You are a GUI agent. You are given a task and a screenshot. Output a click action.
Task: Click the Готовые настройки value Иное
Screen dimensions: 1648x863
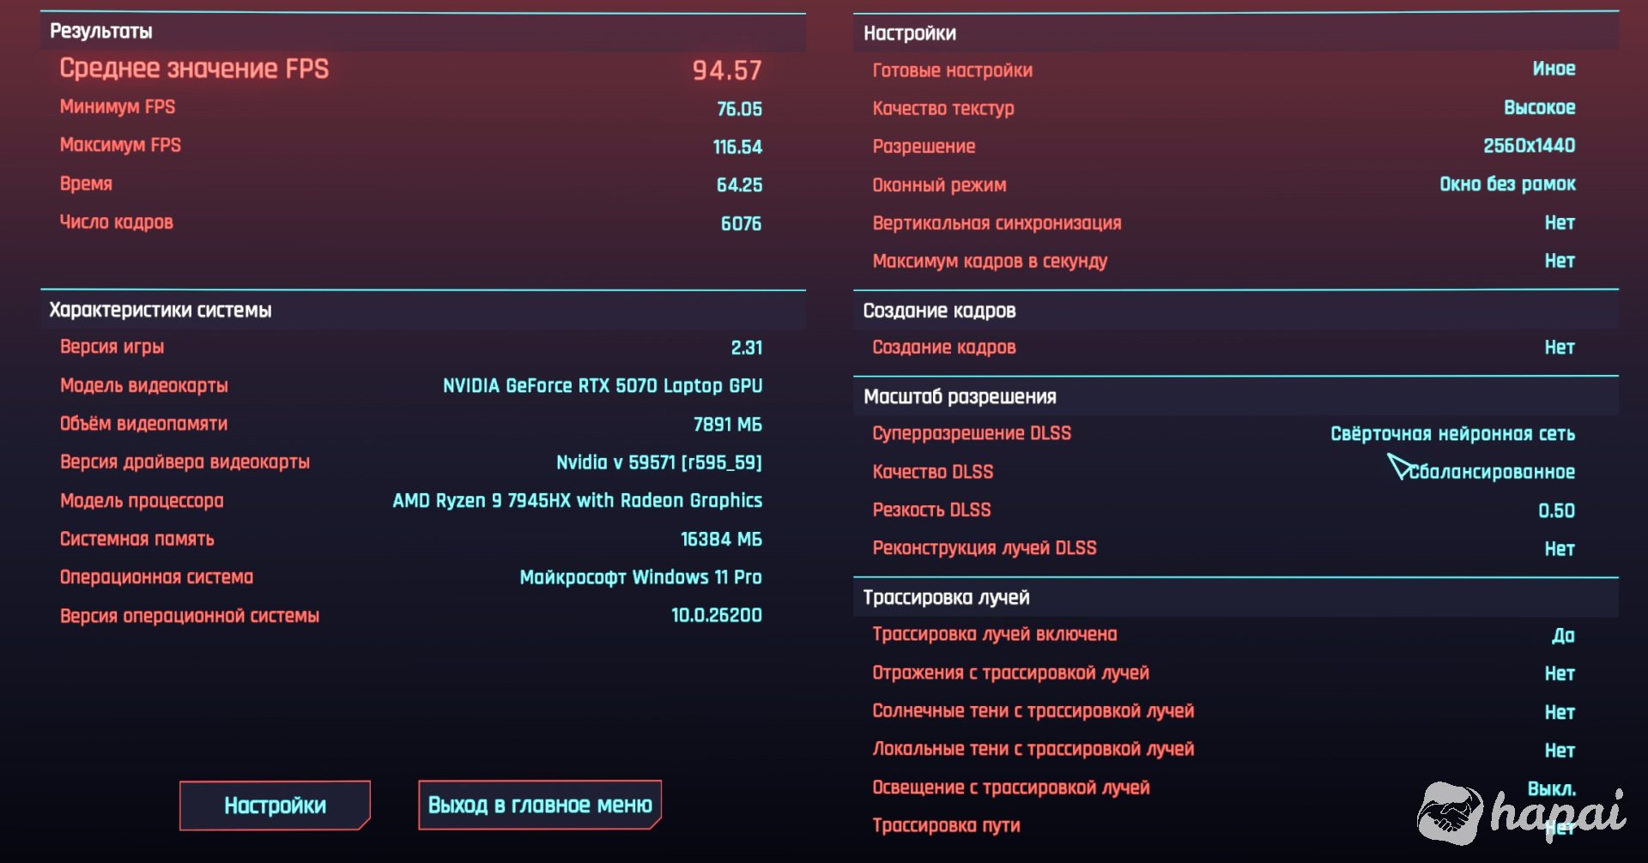tap(1554, 69)
